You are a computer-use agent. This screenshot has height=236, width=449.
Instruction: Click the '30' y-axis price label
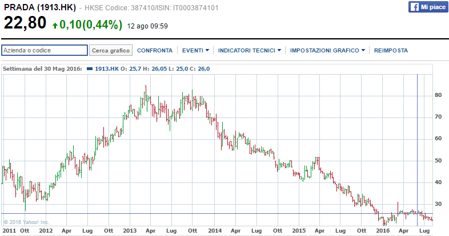(x=438, y=204)
